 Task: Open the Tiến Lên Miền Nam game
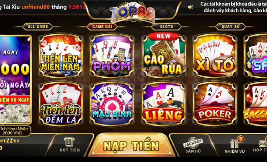tap(61, 55)
